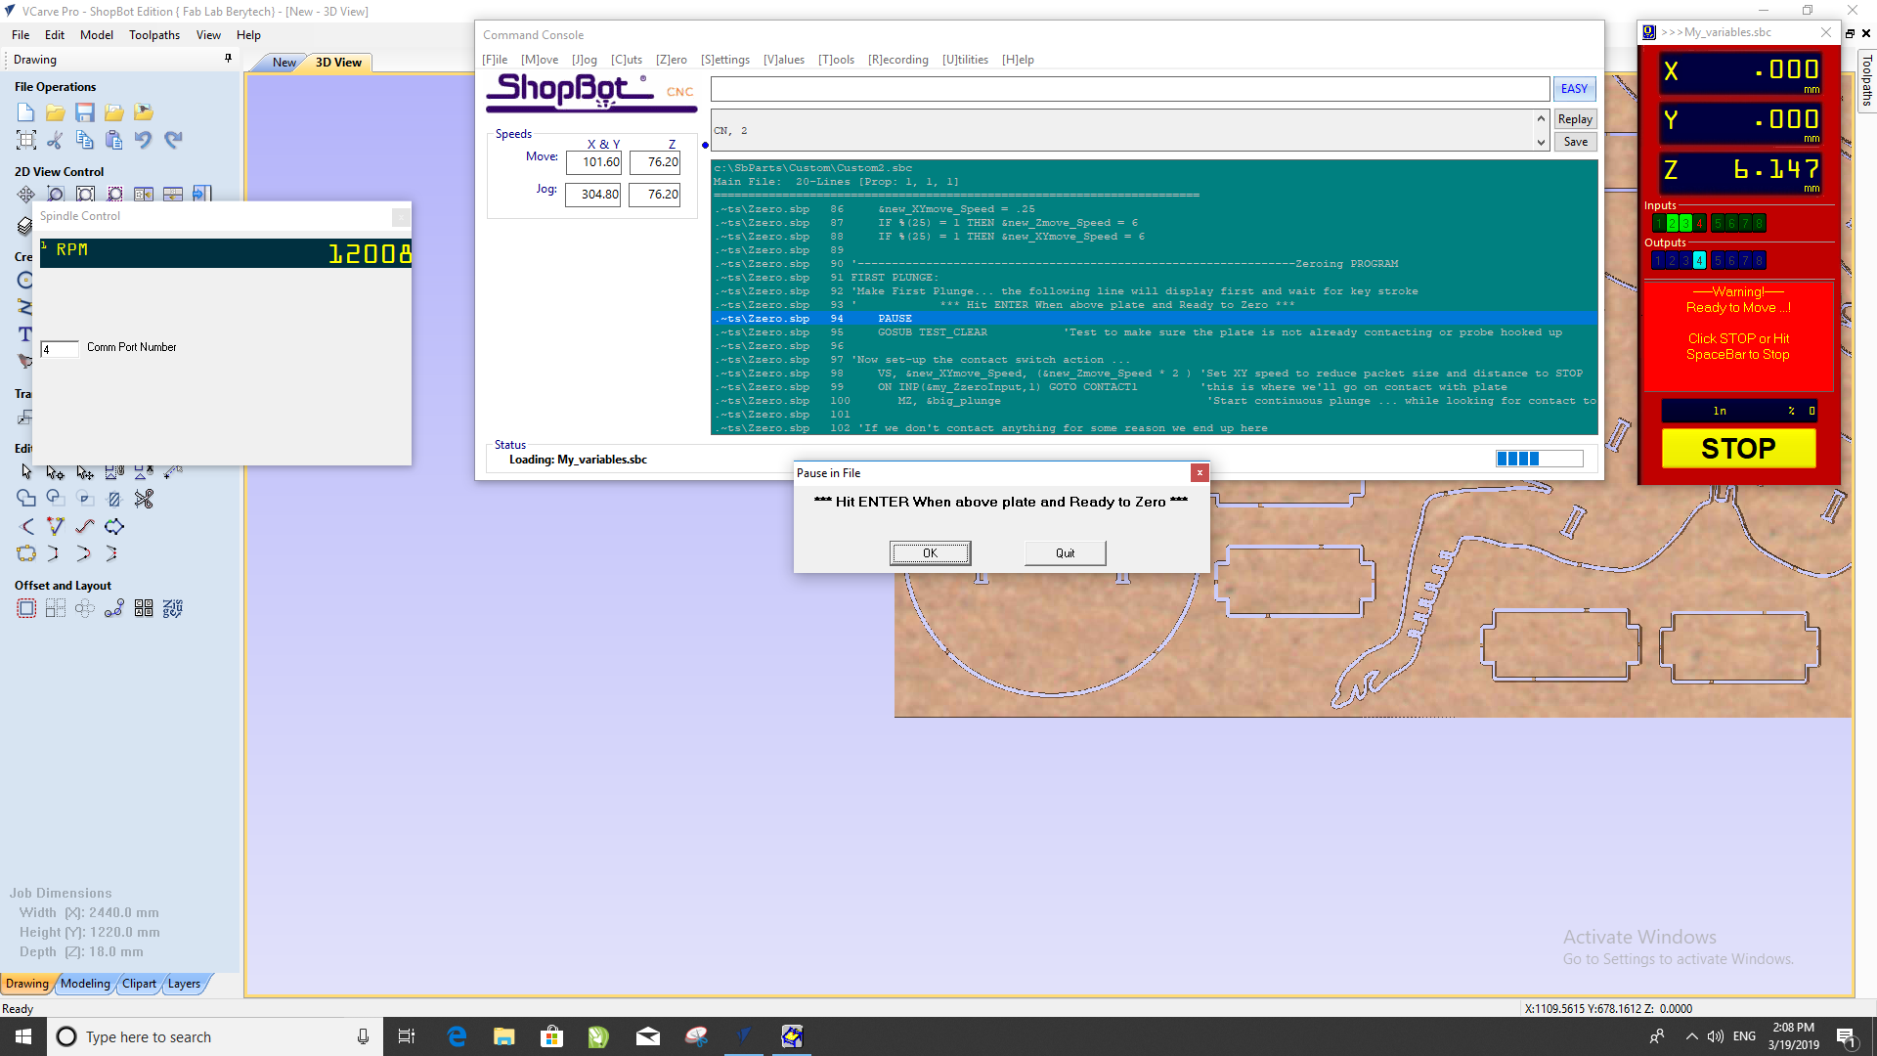Toggle pin on the Drawing panel
The height and width of the screenshot is (1056, 1877).
[228, 59]
